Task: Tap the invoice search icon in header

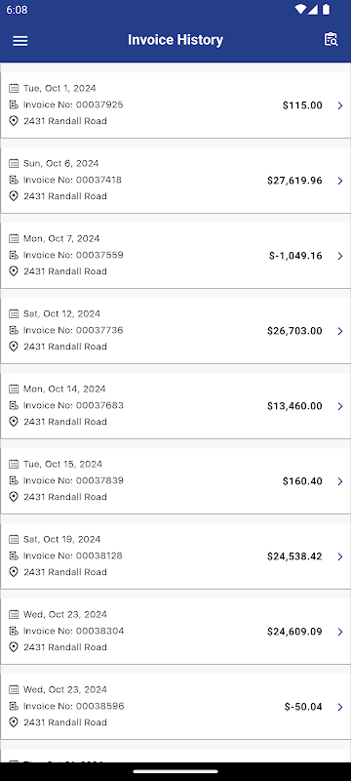Action: point(331,40)
